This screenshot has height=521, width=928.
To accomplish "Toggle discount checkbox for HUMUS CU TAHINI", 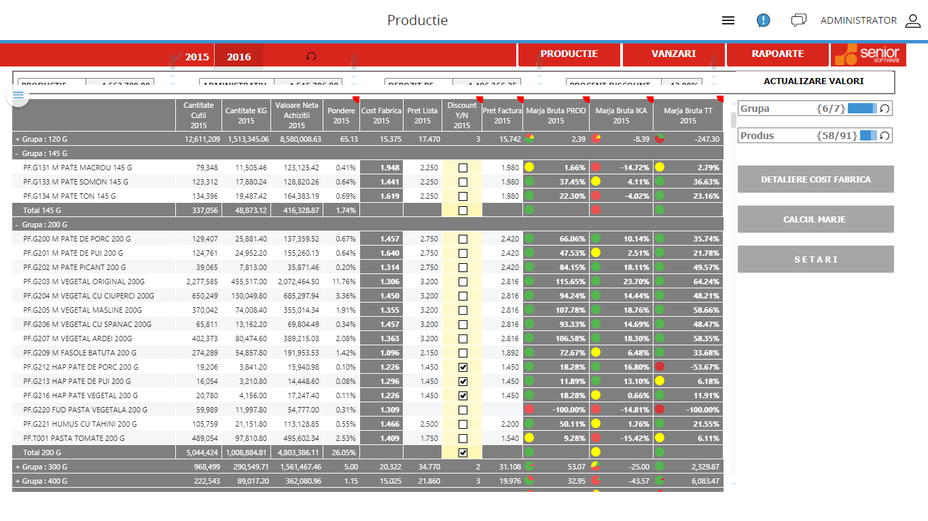I will tap(463, 424).
